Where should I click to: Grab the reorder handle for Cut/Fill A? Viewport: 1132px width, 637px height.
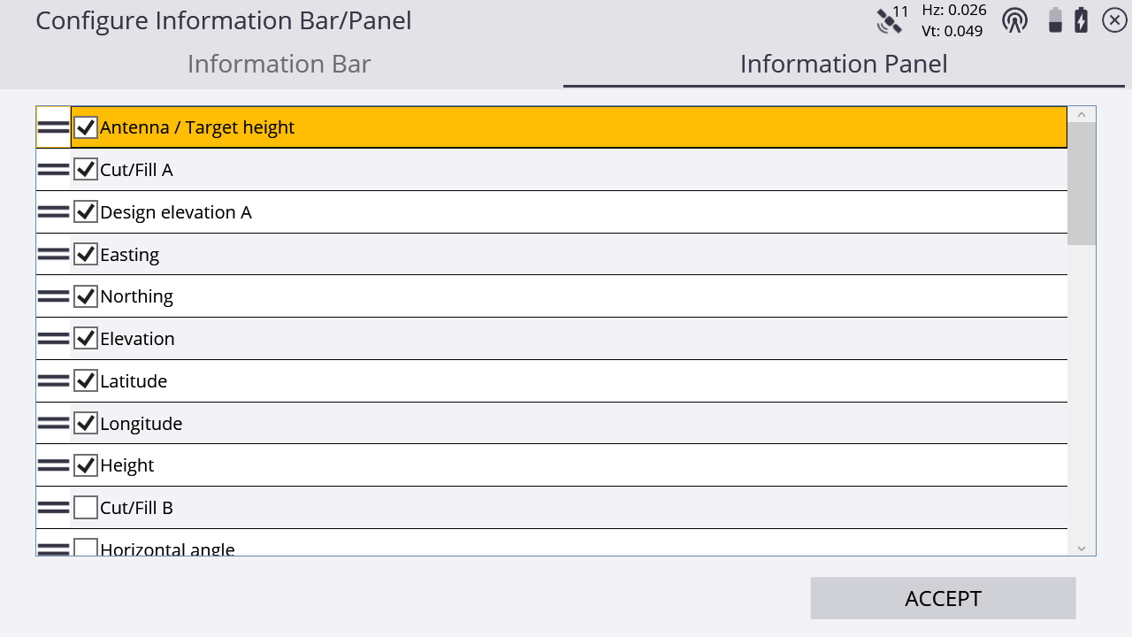53,169
